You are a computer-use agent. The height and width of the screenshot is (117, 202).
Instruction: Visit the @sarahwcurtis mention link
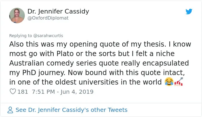48,36
